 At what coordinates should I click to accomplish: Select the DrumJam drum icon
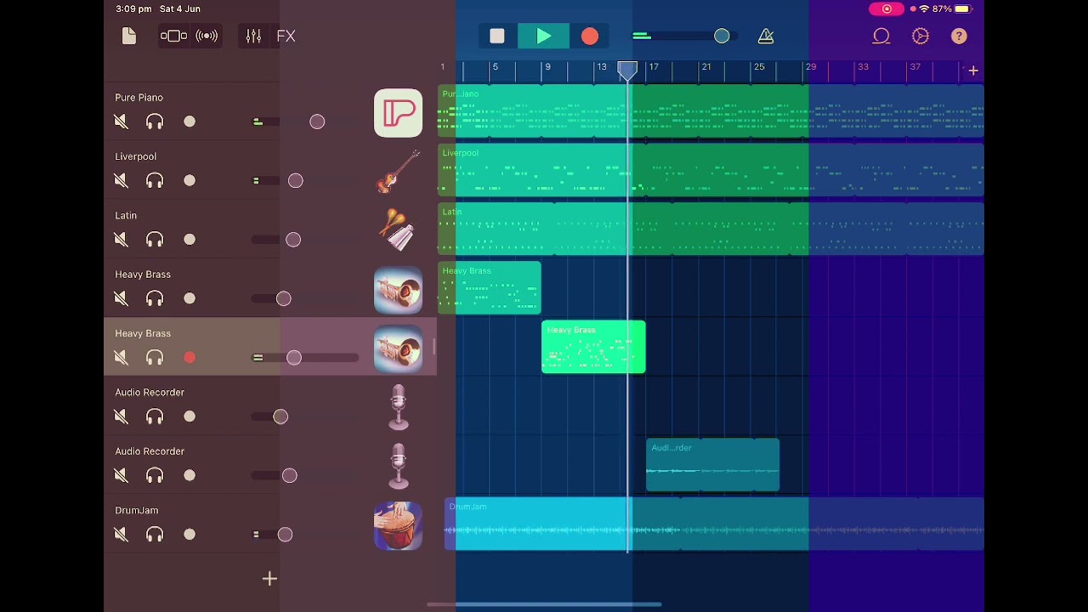[x=398, y=526]
